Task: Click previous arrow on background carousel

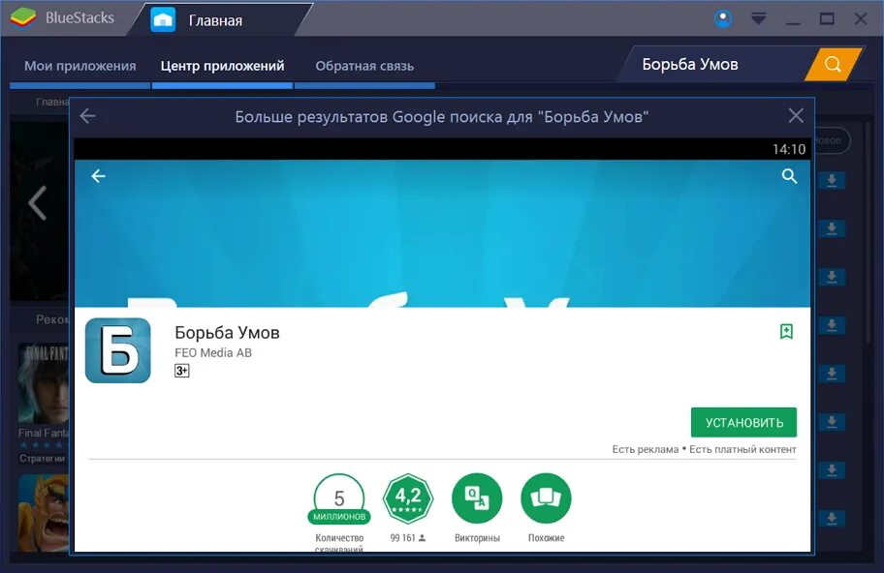Action: (x=37, y=203)
